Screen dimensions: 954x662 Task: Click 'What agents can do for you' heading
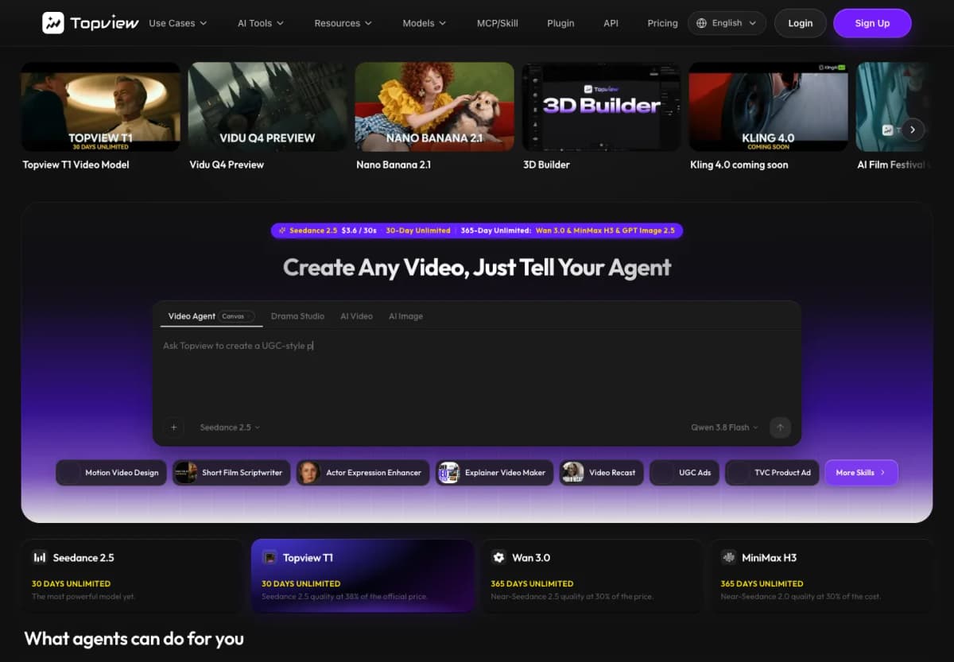(134, 639)
